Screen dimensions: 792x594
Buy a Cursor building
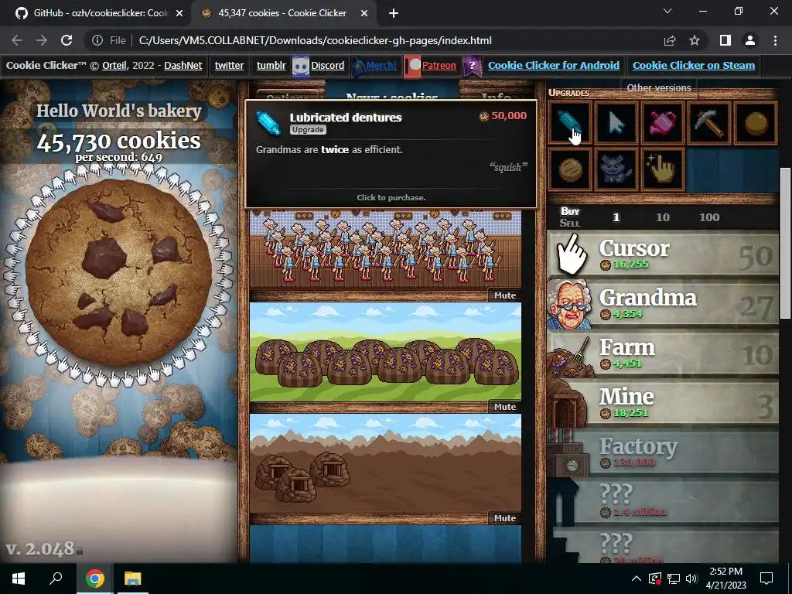pyautogui.click(x=663, y=255)
